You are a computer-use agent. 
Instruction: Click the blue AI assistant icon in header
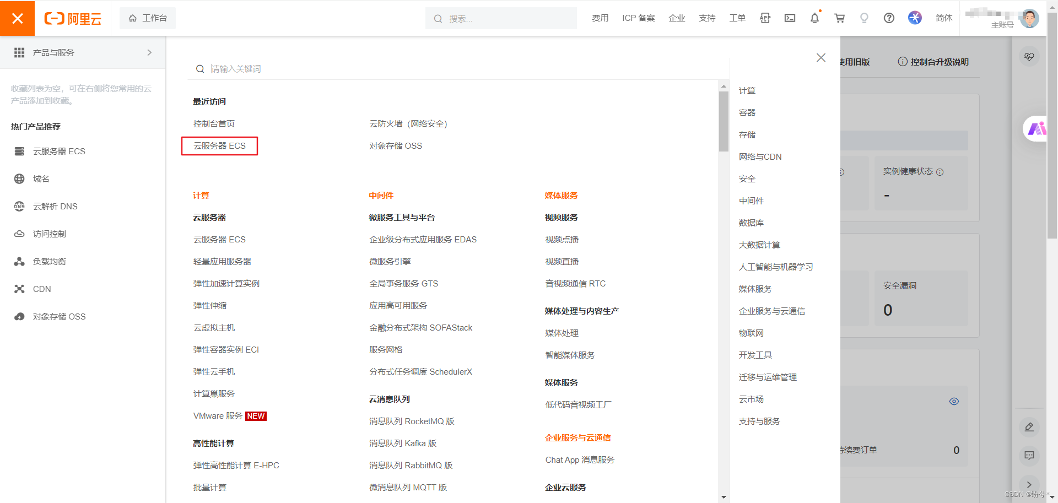(x=915, y=18)
